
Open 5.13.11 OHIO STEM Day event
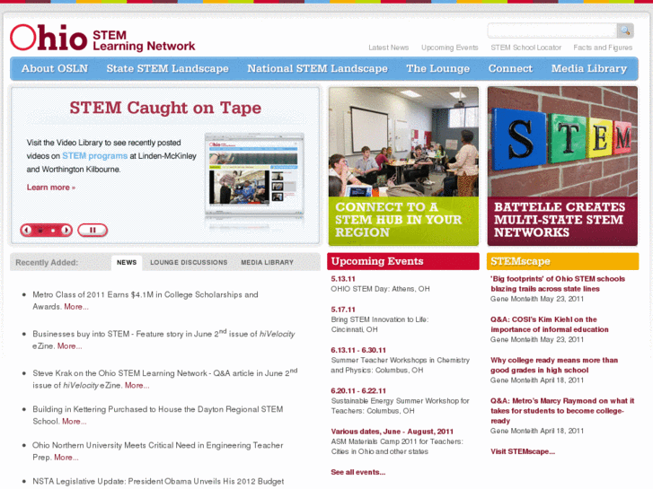coord(380,284)
